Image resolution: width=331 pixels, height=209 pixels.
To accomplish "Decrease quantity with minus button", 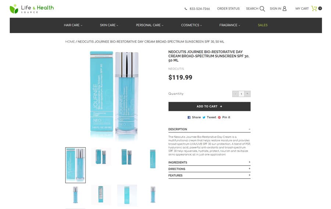I will [x=235, y=94].
